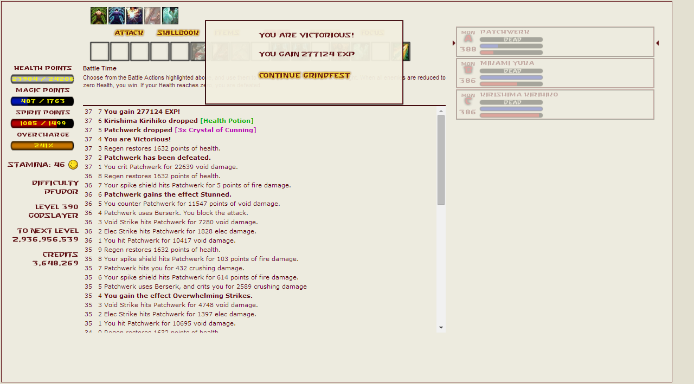The width and height of the screenshot is (694, 384).
Task: Select the first empty quickbar slot
Action: pos(100,51)
